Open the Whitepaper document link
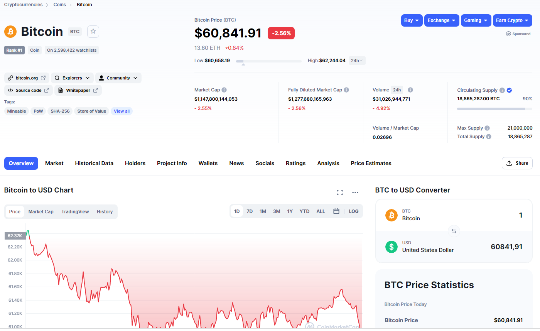The width and height of the screenshot is (540, 331). click(78, 90)
